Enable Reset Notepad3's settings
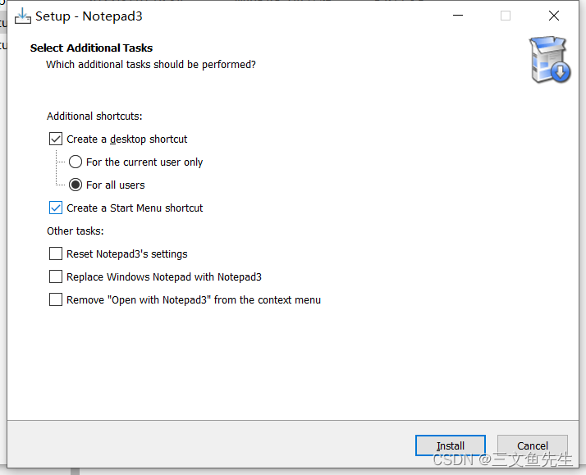Image resolution: width=586 pixels, height=475 pixels. pos(56,254)
